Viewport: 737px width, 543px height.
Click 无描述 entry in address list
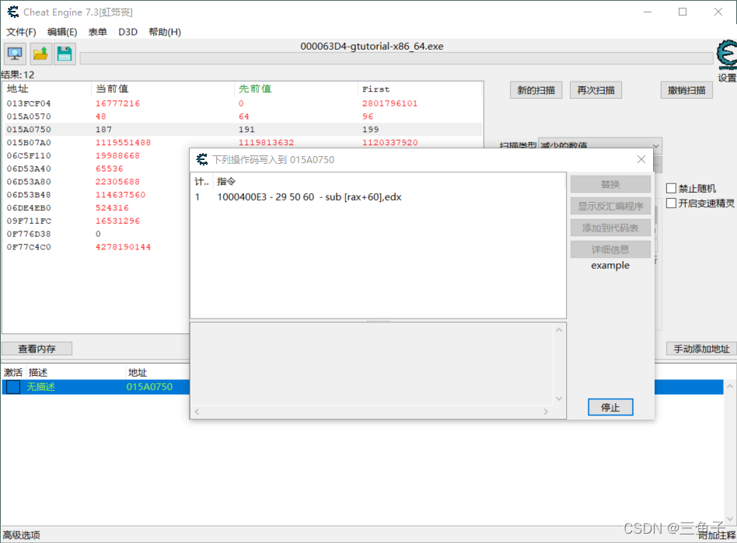41,387
